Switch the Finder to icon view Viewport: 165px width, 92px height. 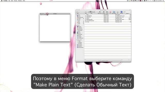point(89,12)
